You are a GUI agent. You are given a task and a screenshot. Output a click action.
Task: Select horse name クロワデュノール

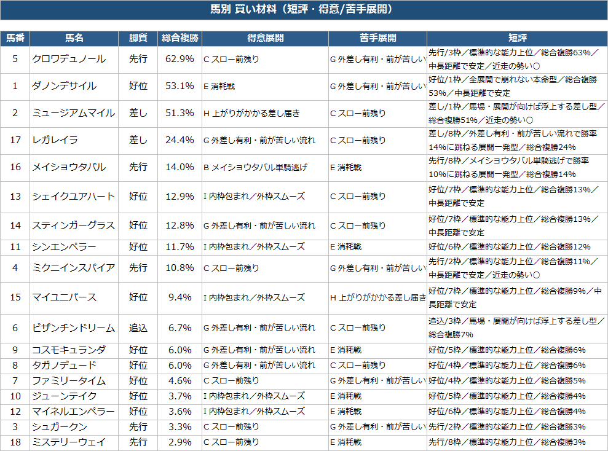69,59
